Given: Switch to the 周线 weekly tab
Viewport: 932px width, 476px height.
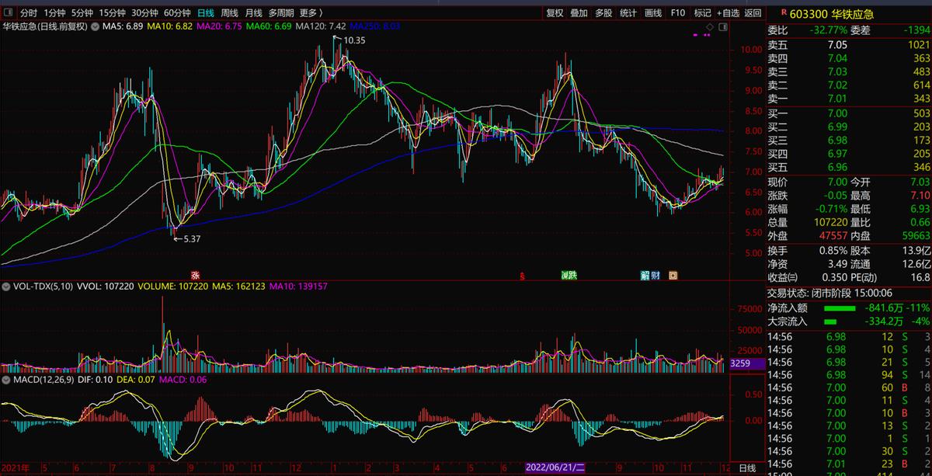Looking at the screenshot, I should point(229,12).
